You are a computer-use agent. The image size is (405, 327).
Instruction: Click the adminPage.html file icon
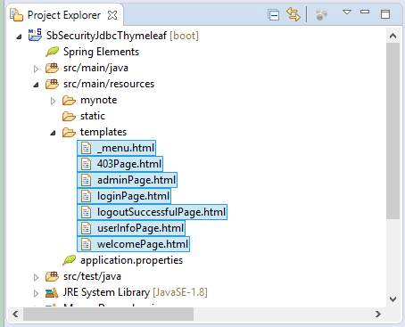[87, 180]
